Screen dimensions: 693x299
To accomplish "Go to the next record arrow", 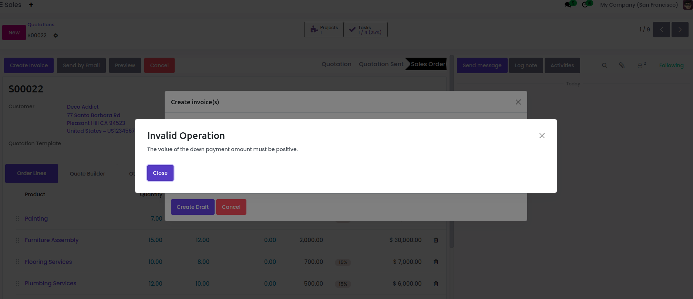I will tap(680, 30).
